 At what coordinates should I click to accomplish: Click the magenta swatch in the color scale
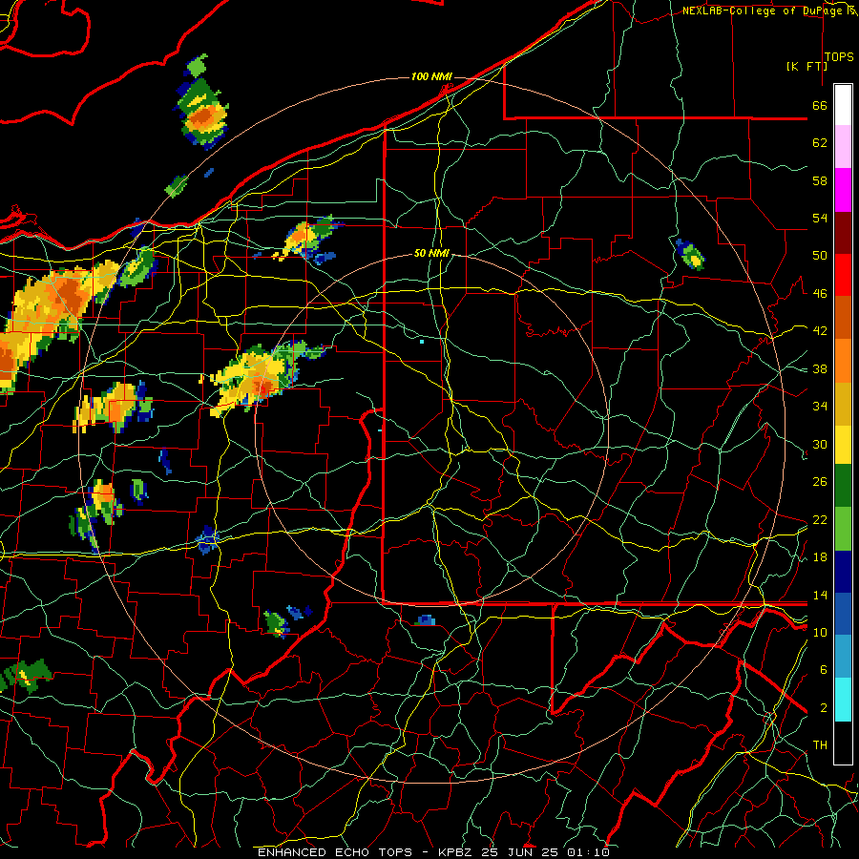(843, 190)
